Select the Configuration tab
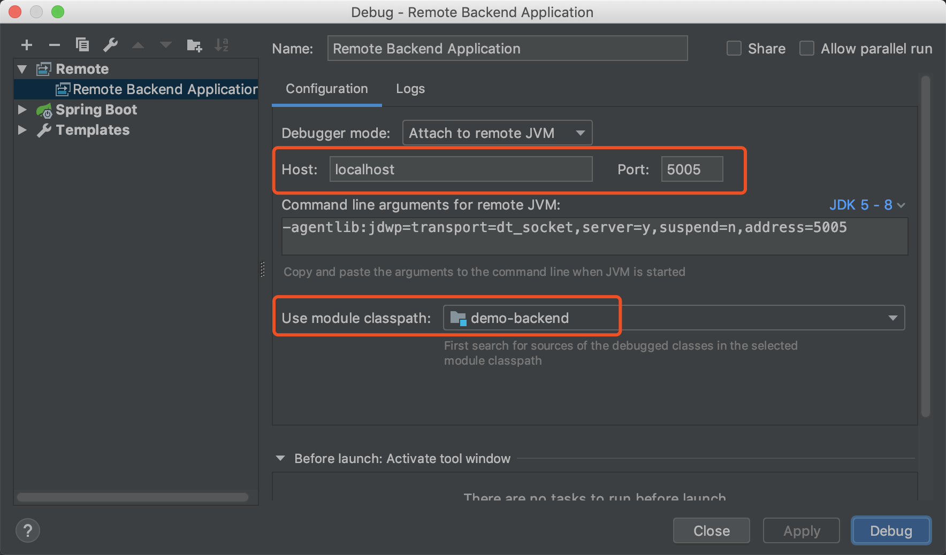Screen dimensions: 946x555 click(x=327, y=89)
